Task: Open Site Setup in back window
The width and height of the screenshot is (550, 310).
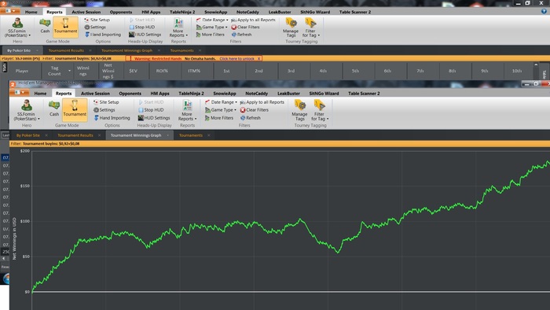Action: [97, 20]
